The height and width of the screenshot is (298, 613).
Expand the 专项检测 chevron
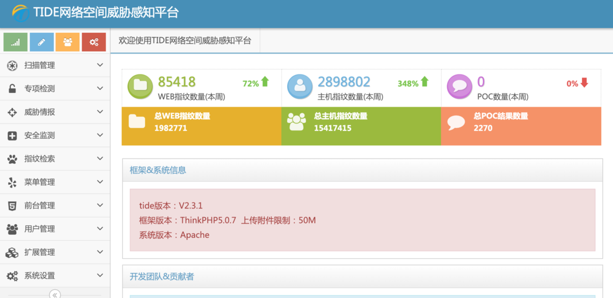100,89
